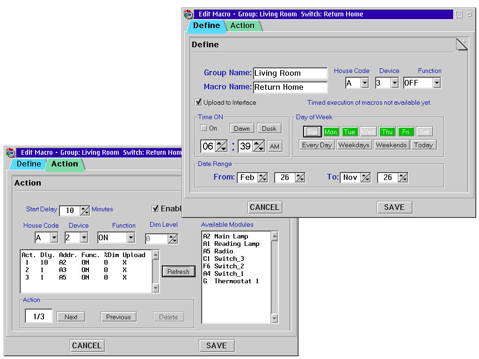The height and width of the screenshot is (359, 479).
Task: Click the Dawn button
Action: coord(242,129)
